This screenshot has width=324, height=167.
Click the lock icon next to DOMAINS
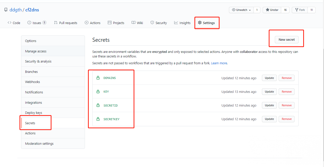click(98, 78)
